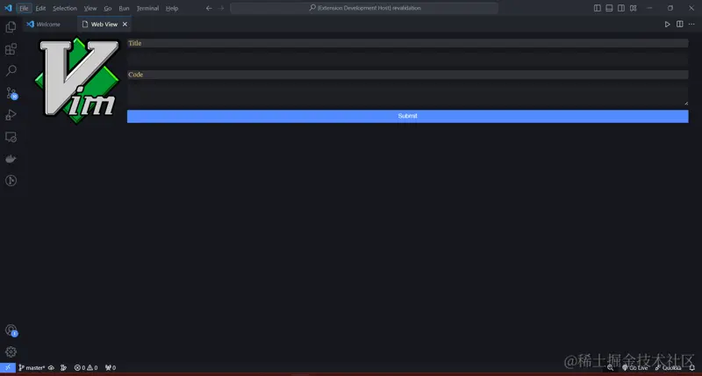Screen dimensions: 702x376
Task: Open the View menu
Action: 90,8
